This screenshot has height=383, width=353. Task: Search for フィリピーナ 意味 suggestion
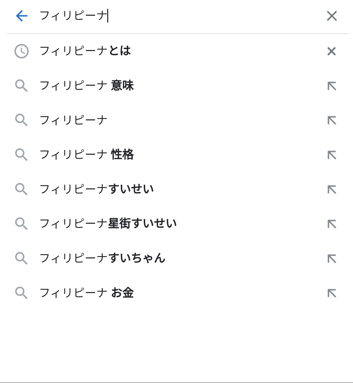87,86
